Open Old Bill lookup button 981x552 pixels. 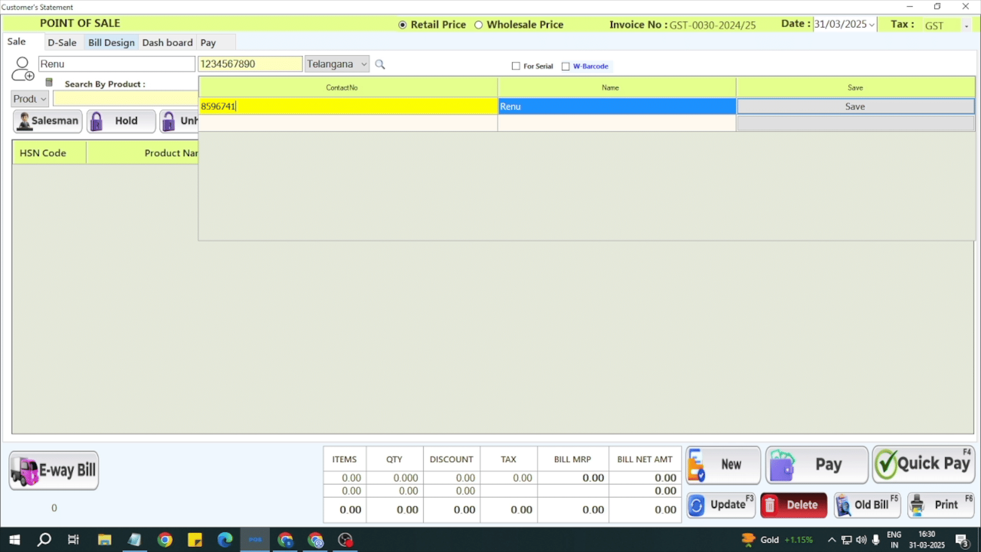point(867,505)
